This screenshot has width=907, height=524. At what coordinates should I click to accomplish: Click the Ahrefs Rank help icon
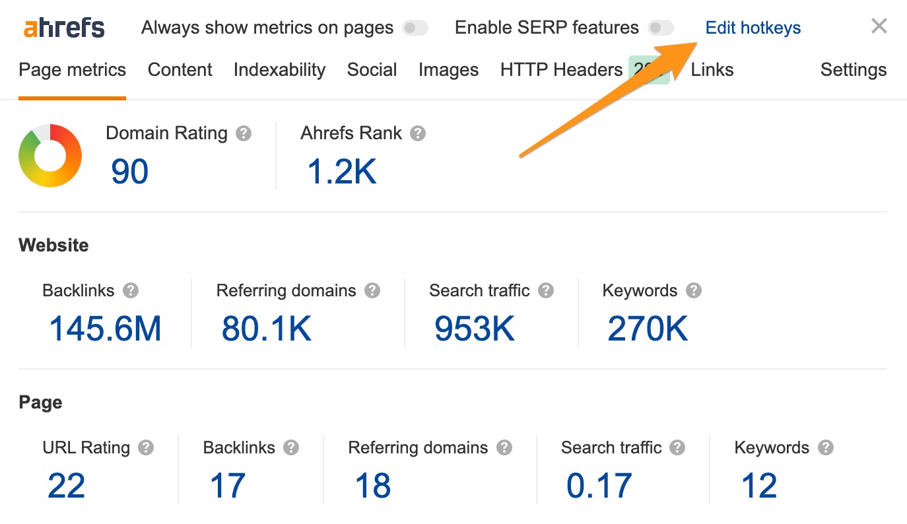[x=418, y=134]
